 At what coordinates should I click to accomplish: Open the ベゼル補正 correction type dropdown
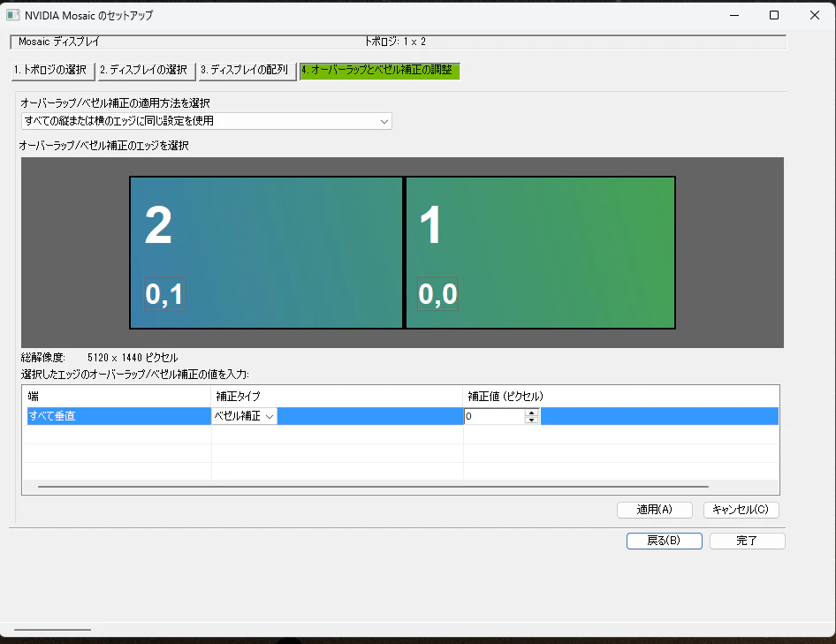(244, 416)
